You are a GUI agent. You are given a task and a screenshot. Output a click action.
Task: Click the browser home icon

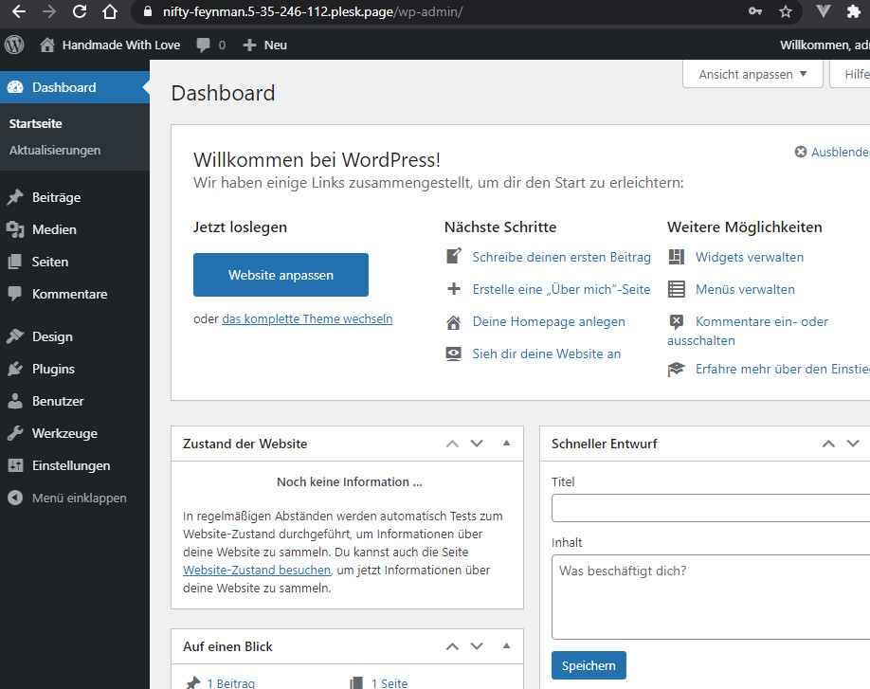[110, 12]
